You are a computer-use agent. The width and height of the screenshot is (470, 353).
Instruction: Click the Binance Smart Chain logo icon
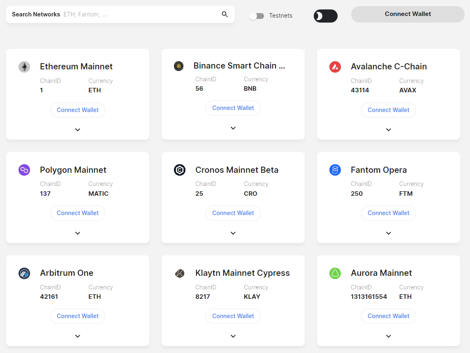178,66
